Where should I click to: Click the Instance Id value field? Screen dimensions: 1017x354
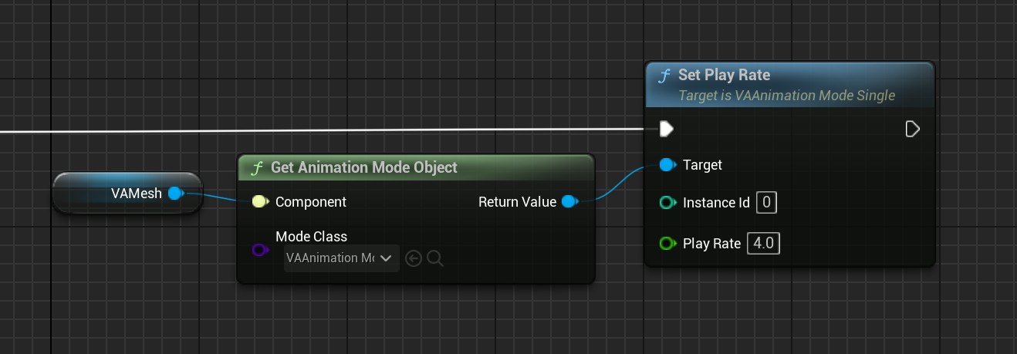pos(766,203)
